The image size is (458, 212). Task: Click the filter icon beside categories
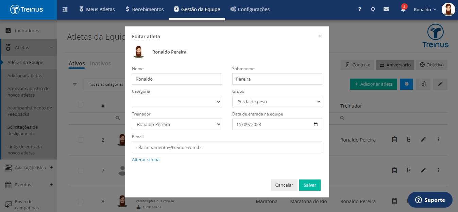[75, 84]
